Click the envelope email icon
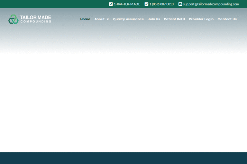This screenshot has height=164, width=247. (x=180, y=4)
